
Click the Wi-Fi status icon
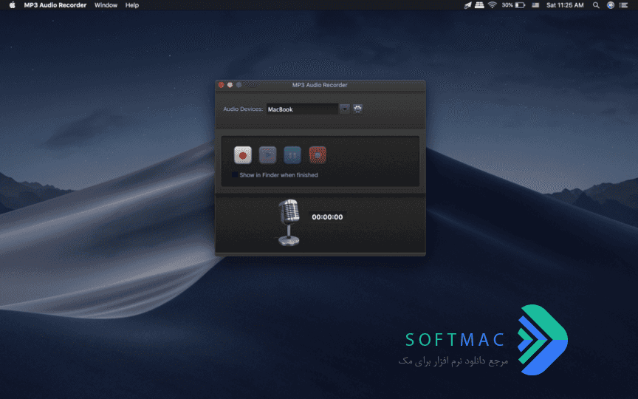click(x=493, y=5)
